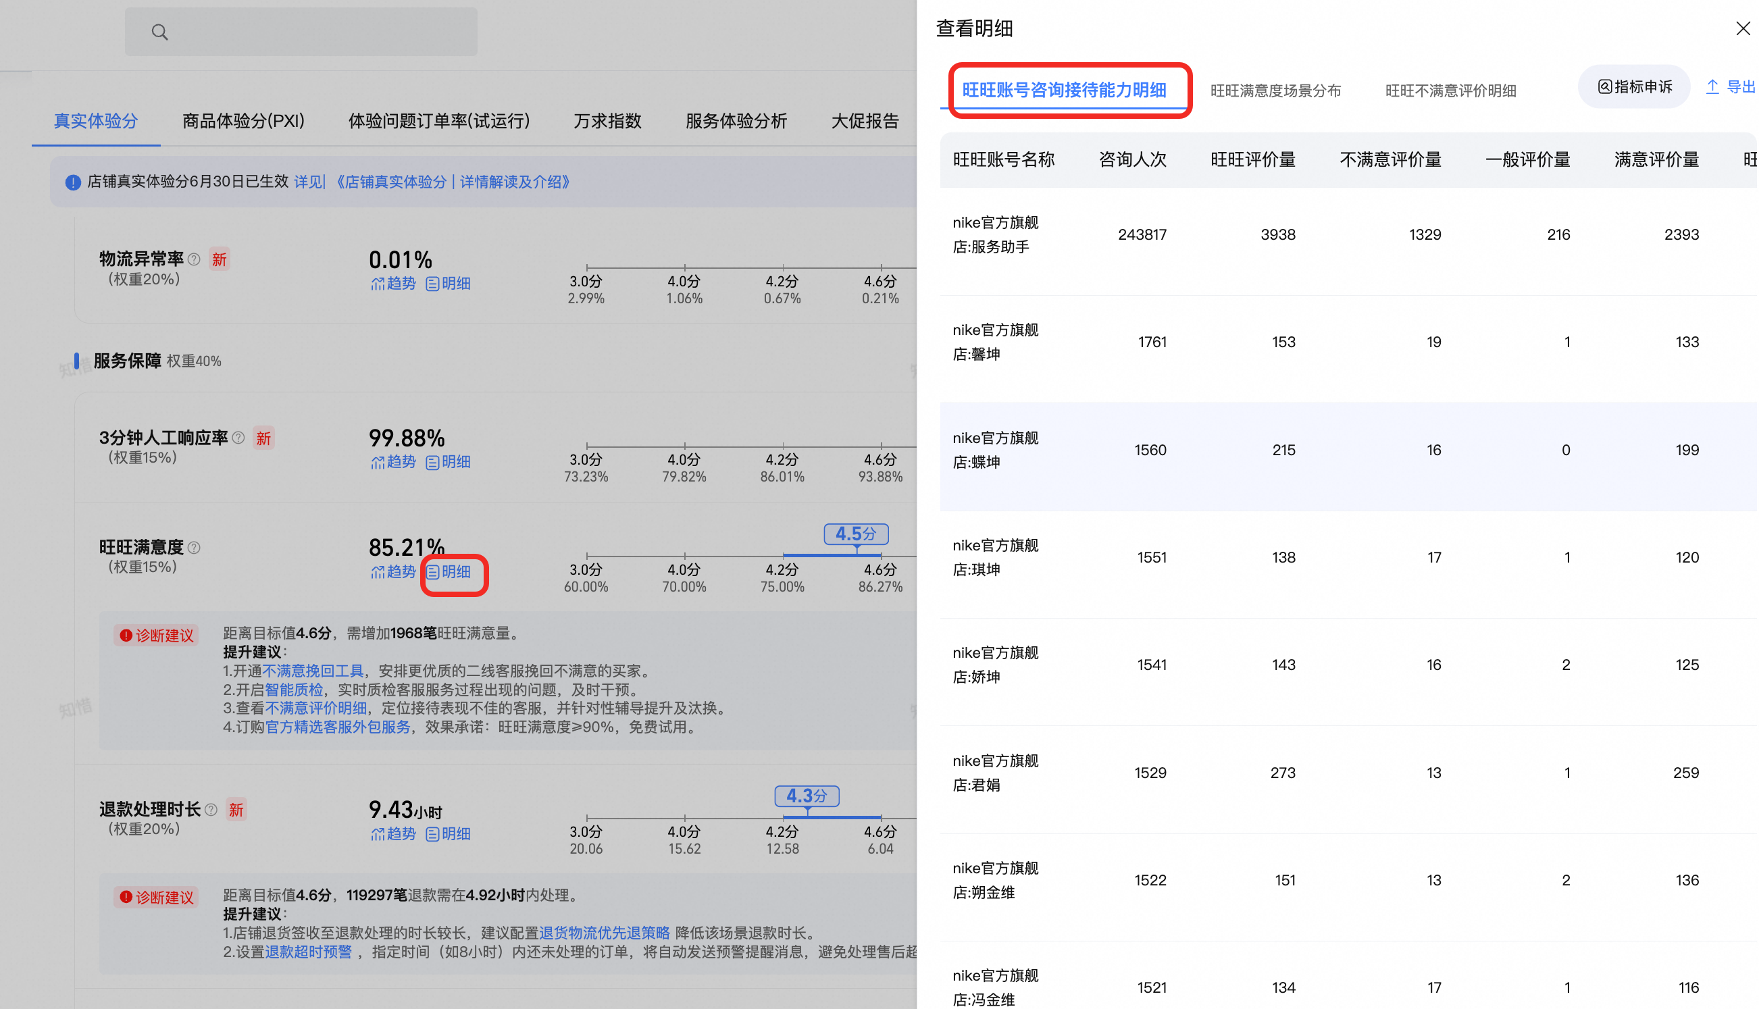Click the search input field
Image resolution: width=1759 pixels, height=1009 pixels.
(x=301, y=32)
